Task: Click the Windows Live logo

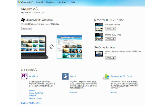Action: (x=26, y=2)
